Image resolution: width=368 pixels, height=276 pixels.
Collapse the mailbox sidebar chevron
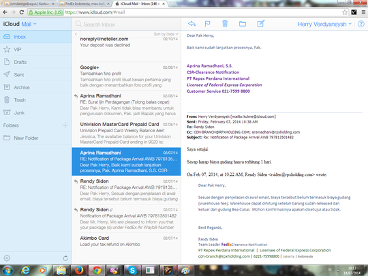tap(76, 34)
